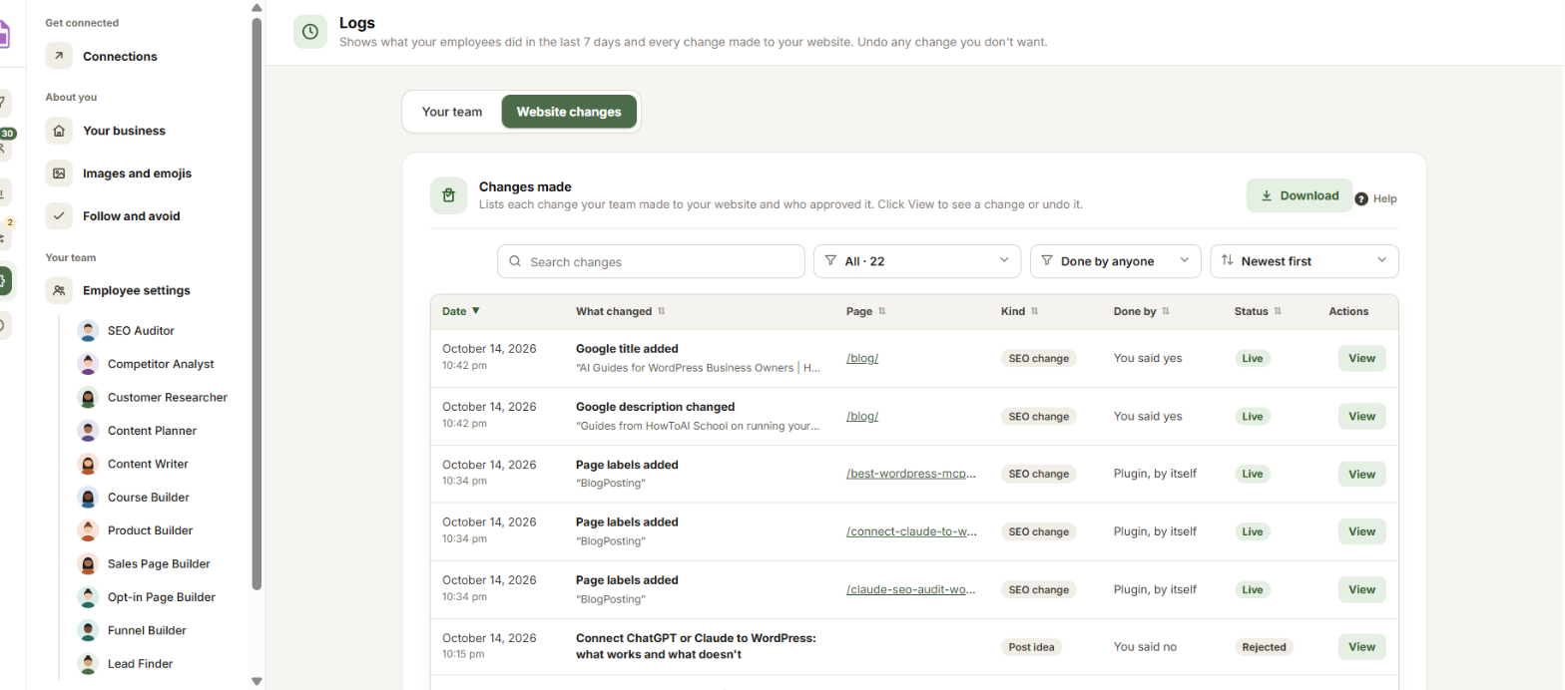
Task: Open the /best-wordpress-mcp... page link
Action: 911,474
